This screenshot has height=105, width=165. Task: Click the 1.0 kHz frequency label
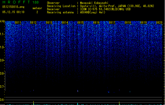point(2,47)
